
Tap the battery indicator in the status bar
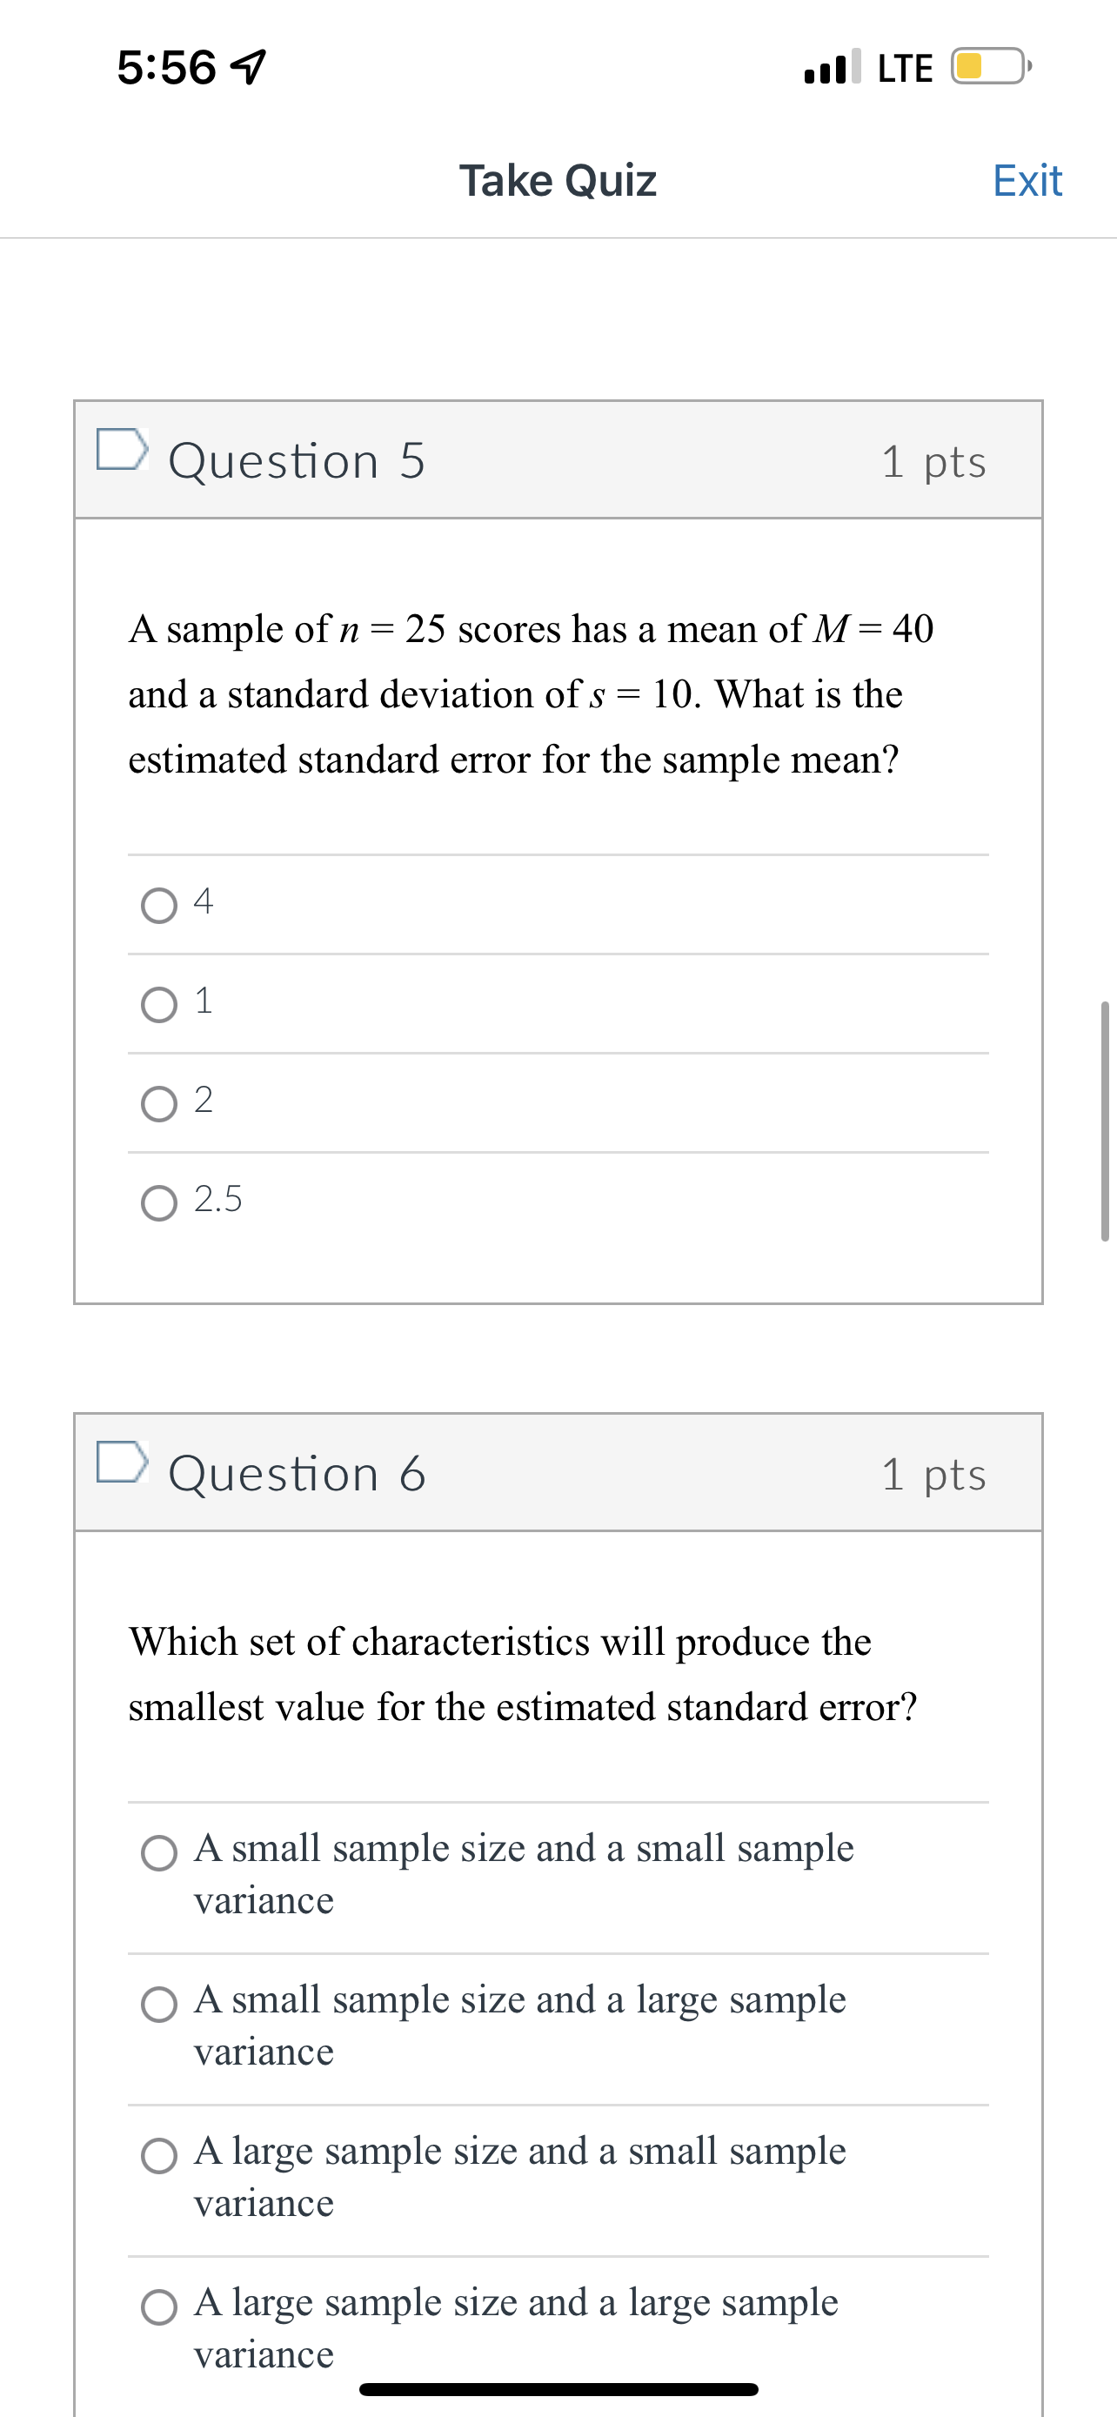click(987, 65)
